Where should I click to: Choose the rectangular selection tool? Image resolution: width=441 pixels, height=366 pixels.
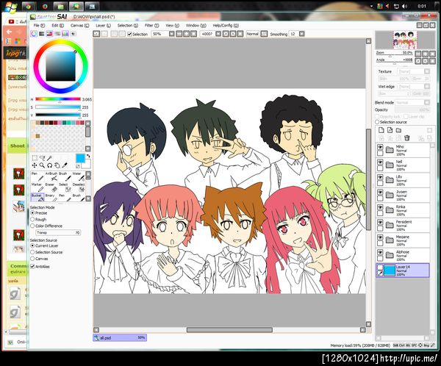tap(35, 158)
